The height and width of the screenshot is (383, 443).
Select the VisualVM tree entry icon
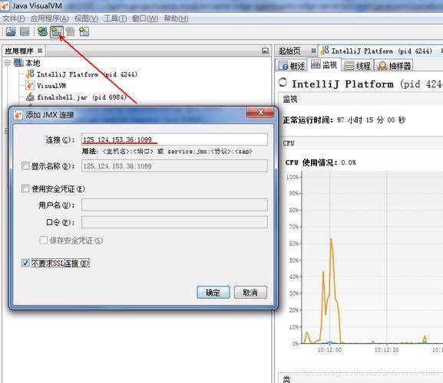coord(30,85)
